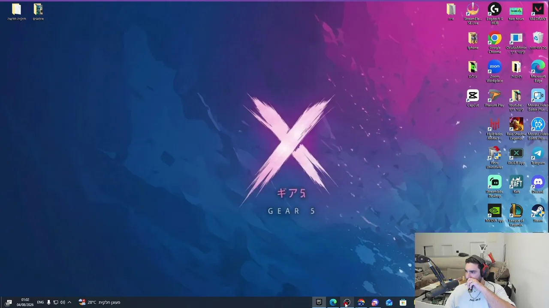Screen dimensions: 549x308
Task: Select the Recycle Bin desktop icon
Action: (538, 41)
